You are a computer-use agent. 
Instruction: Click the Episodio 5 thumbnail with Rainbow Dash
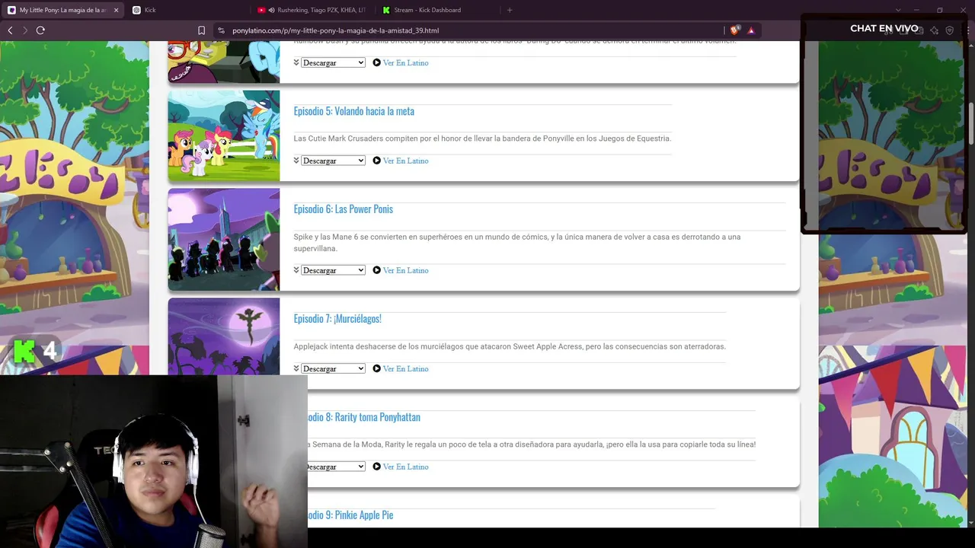tap(224, 135)
